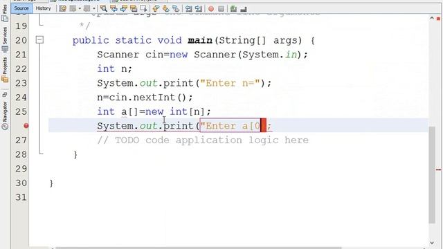Image resolution: width=443 pixels, height=249 pixels.
Task: Jump to the next bookmark
Action: 166,9
